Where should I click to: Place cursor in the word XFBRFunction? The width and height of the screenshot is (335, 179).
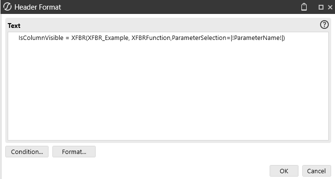click(x=151, y=38)
